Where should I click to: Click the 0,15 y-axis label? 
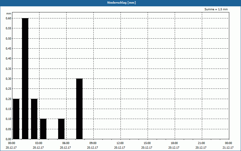[8, 109]
